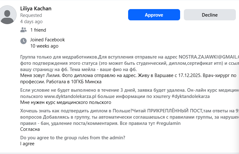Decline the membership request

coord(210,15)
